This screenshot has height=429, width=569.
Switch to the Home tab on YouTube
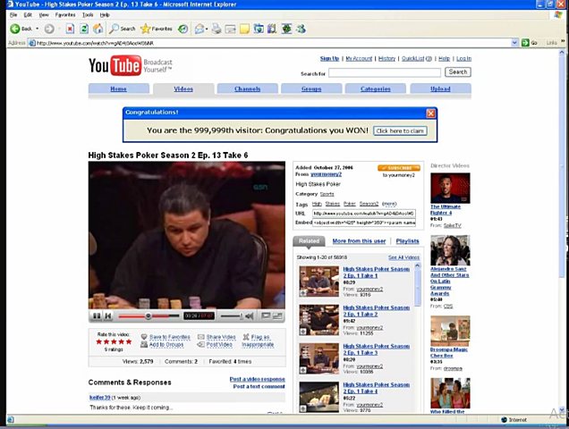(119, 88)
